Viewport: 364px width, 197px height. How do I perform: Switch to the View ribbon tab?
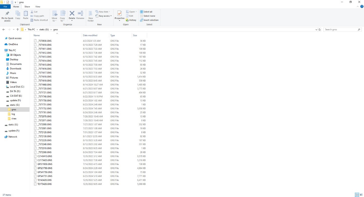click(38, 7)
